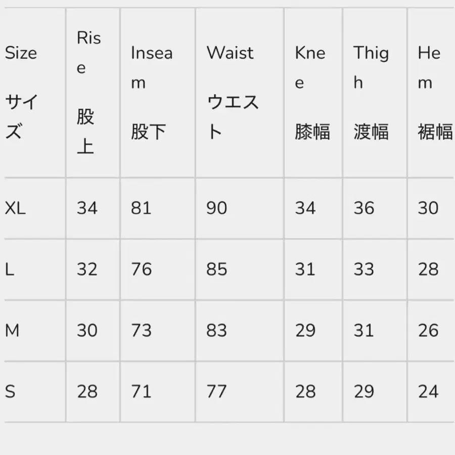Screen dimensions: 455x455
Task: Click the S size row label
Action: tap(10, 391)
